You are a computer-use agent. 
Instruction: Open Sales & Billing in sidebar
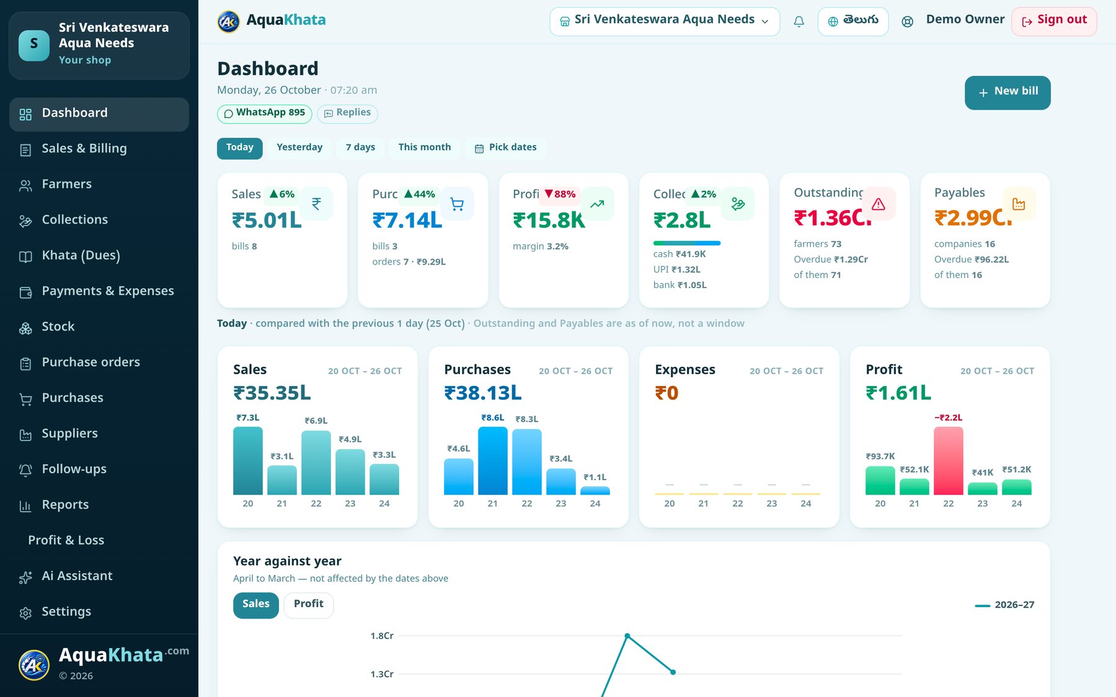99,149
